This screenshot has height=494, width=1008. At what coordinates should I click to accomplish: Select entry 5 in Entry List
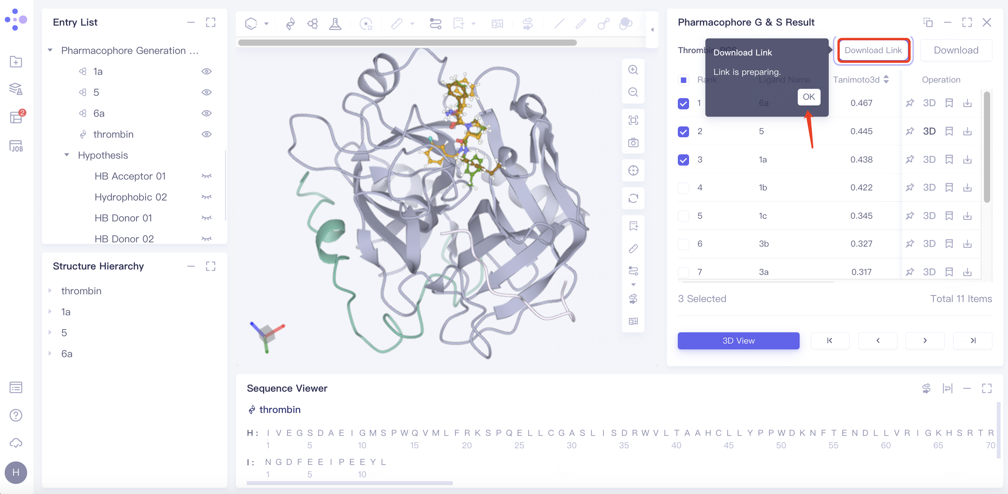pyautogui.click(x=96, y=92)
